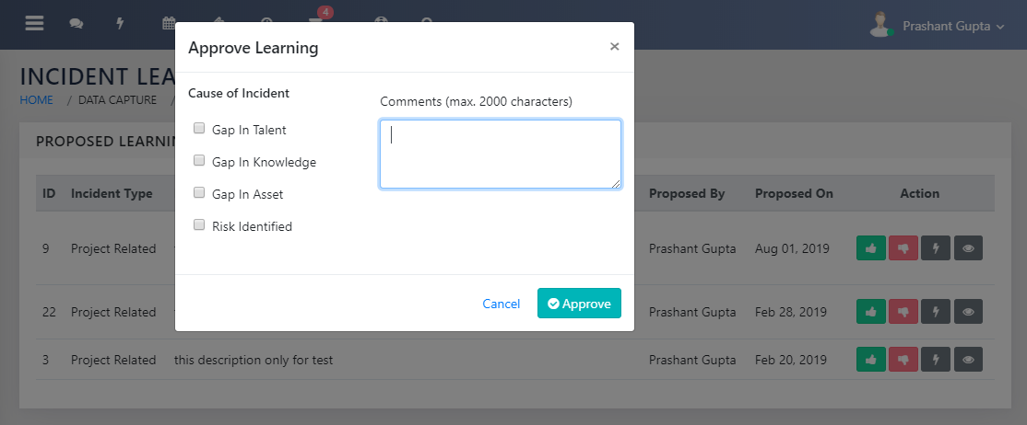Select the Risk Identified checkbox
Viewport: 1027px width, 425px height.
click(x=199, y=225)
